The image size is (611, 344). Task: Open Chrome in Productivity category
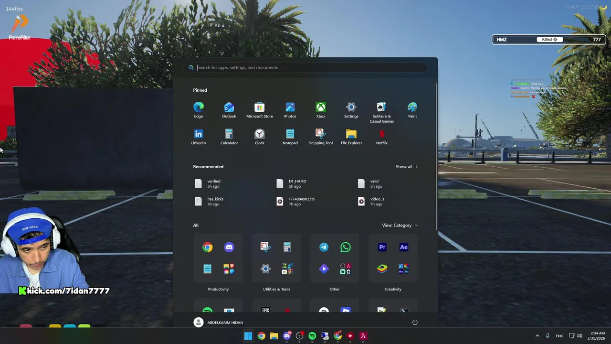pos(207,247)
